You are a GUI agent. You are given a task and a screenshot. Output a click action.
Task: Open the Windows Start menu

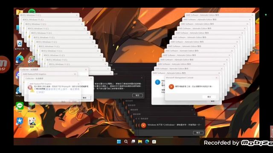tap(119, 142)
